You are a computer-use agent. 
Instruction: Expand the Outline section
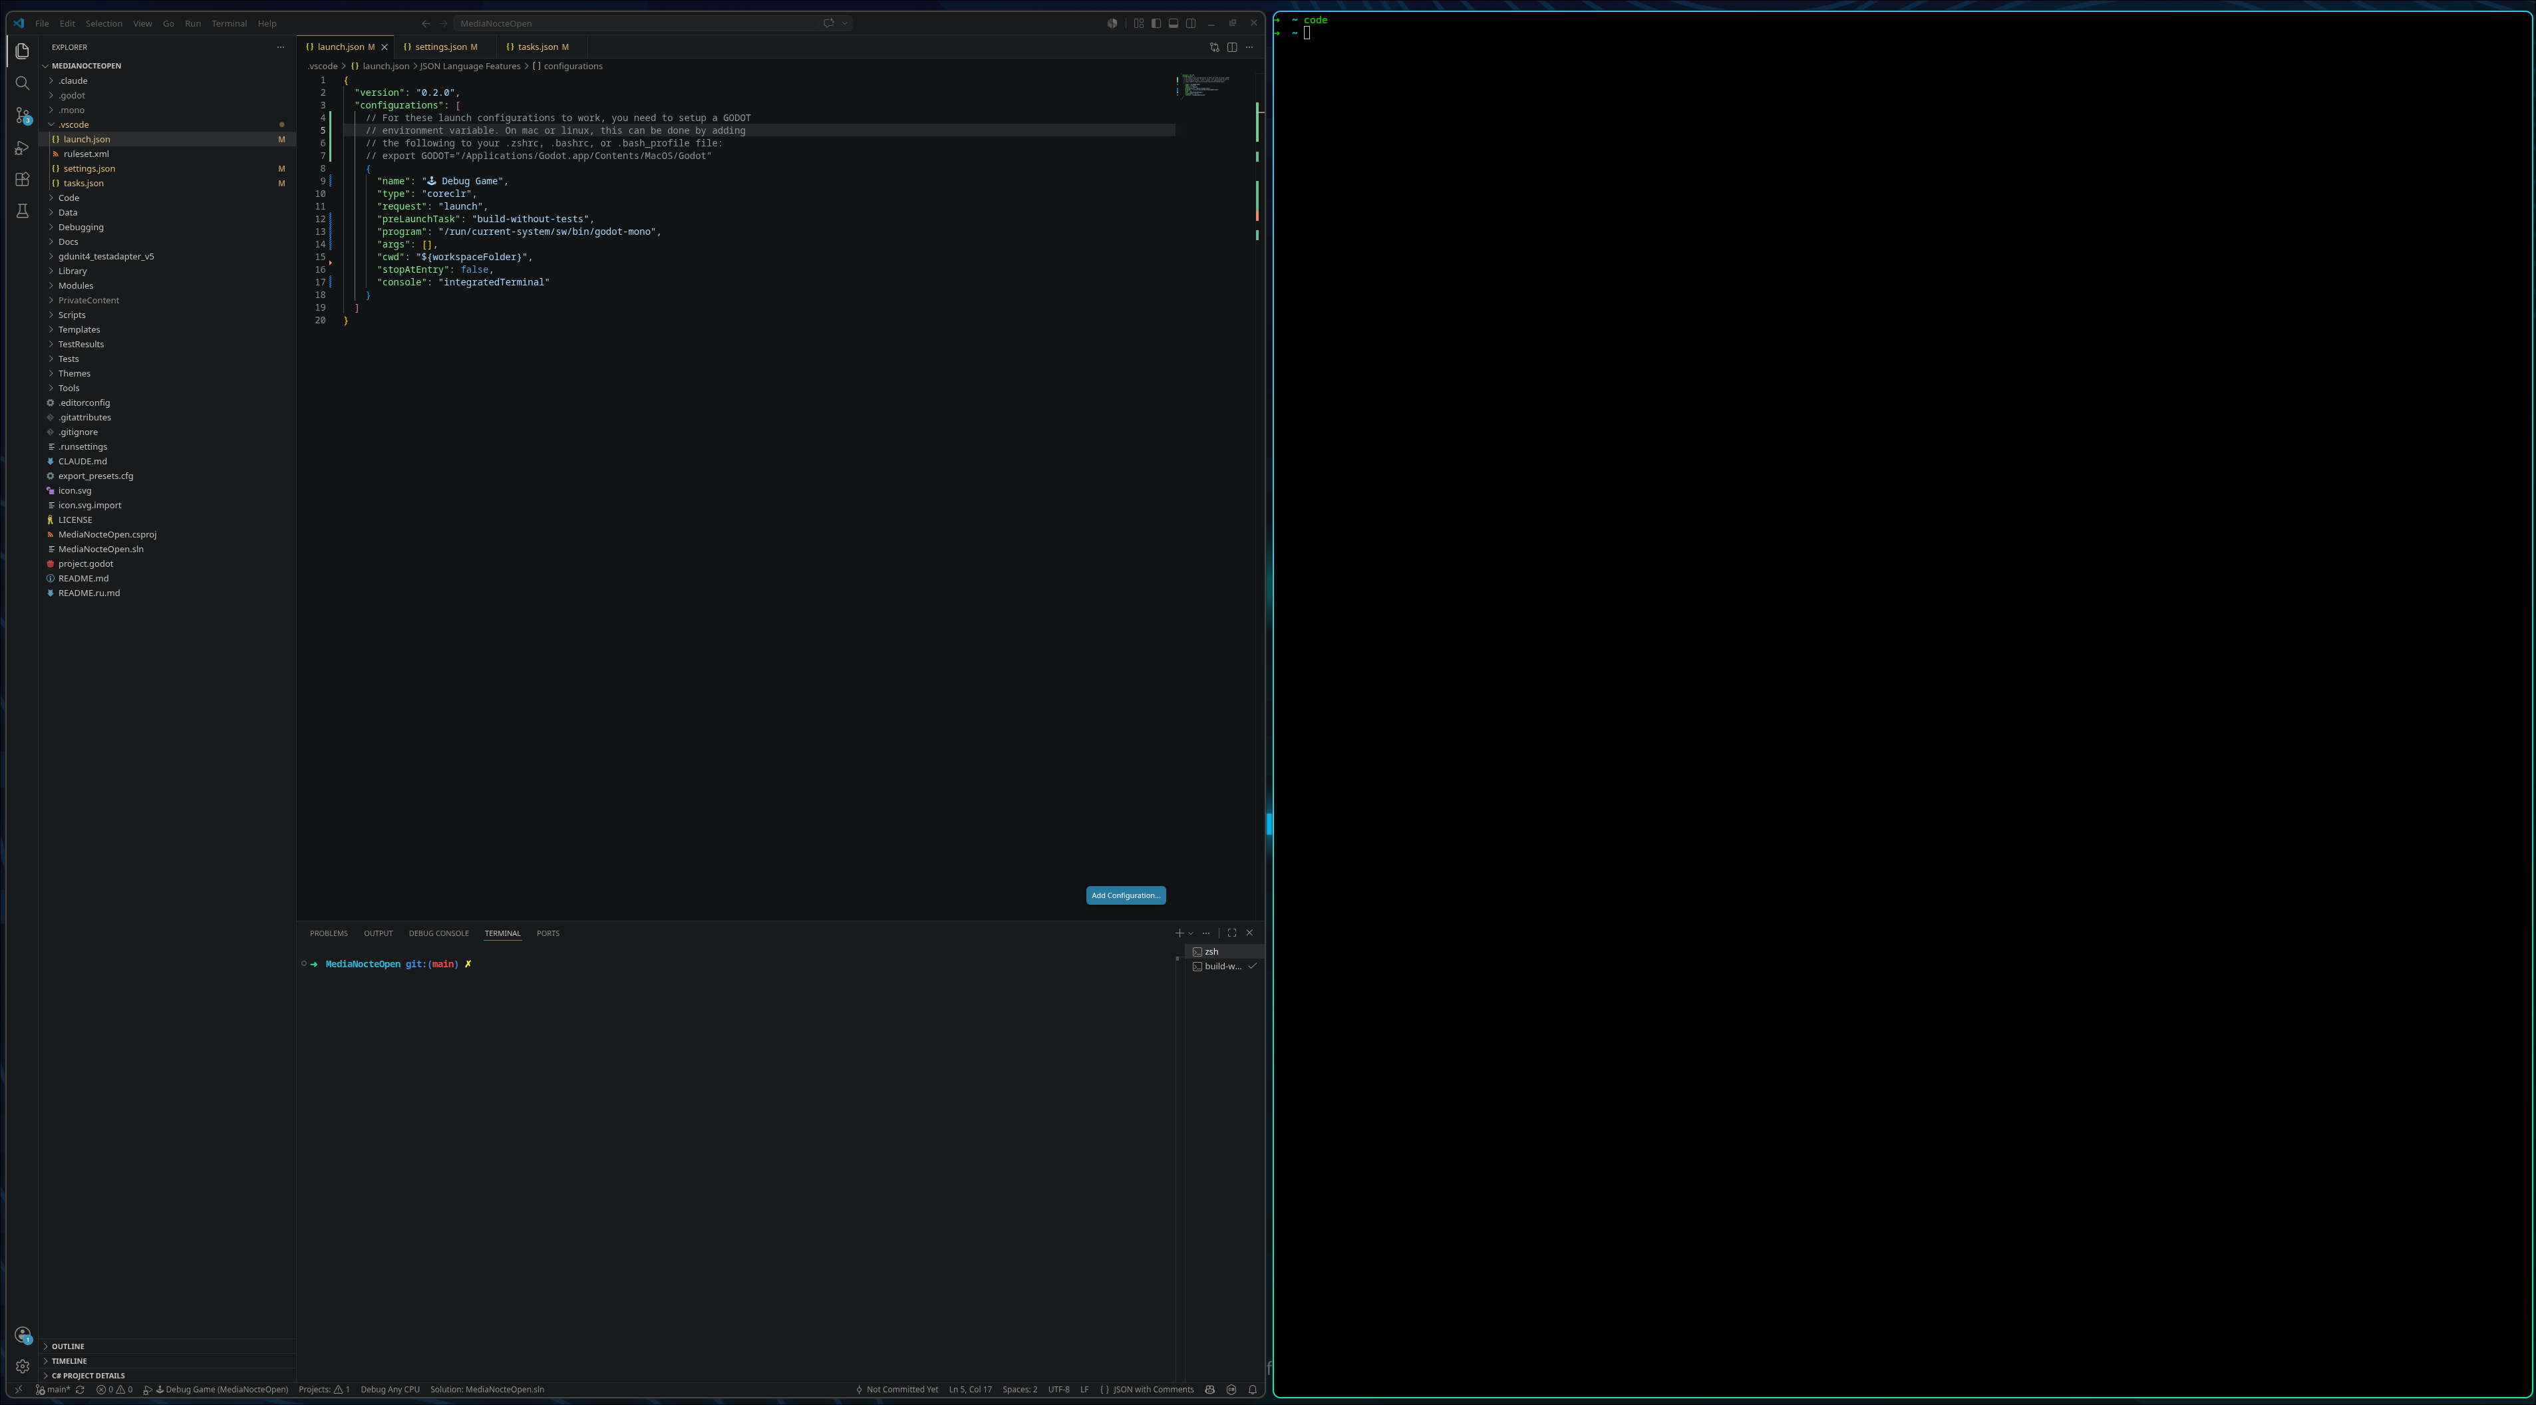[x=168, y=1347]
